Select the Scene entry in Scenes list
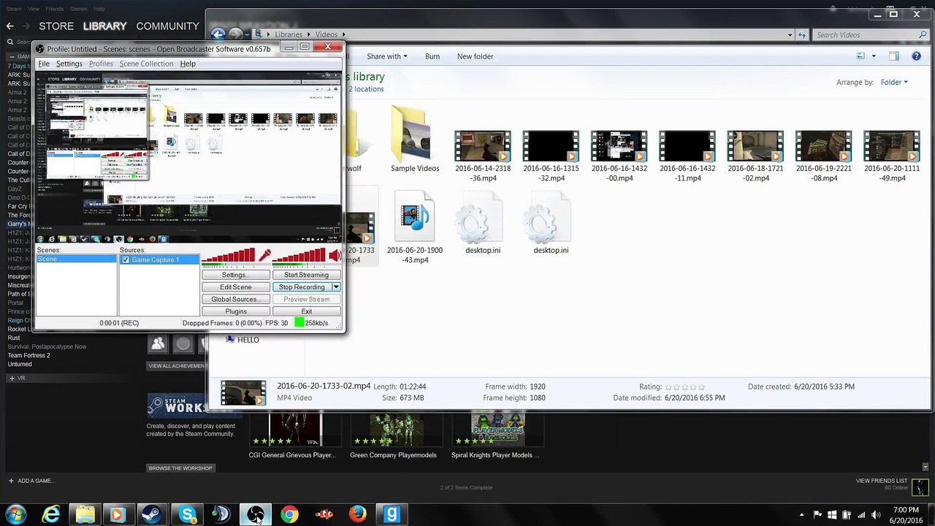935x526 pixels. tap(76, 259)
